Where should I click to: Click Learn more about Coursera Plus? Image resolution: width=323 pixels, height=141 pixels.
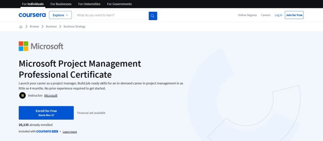[x=70, y=132]
